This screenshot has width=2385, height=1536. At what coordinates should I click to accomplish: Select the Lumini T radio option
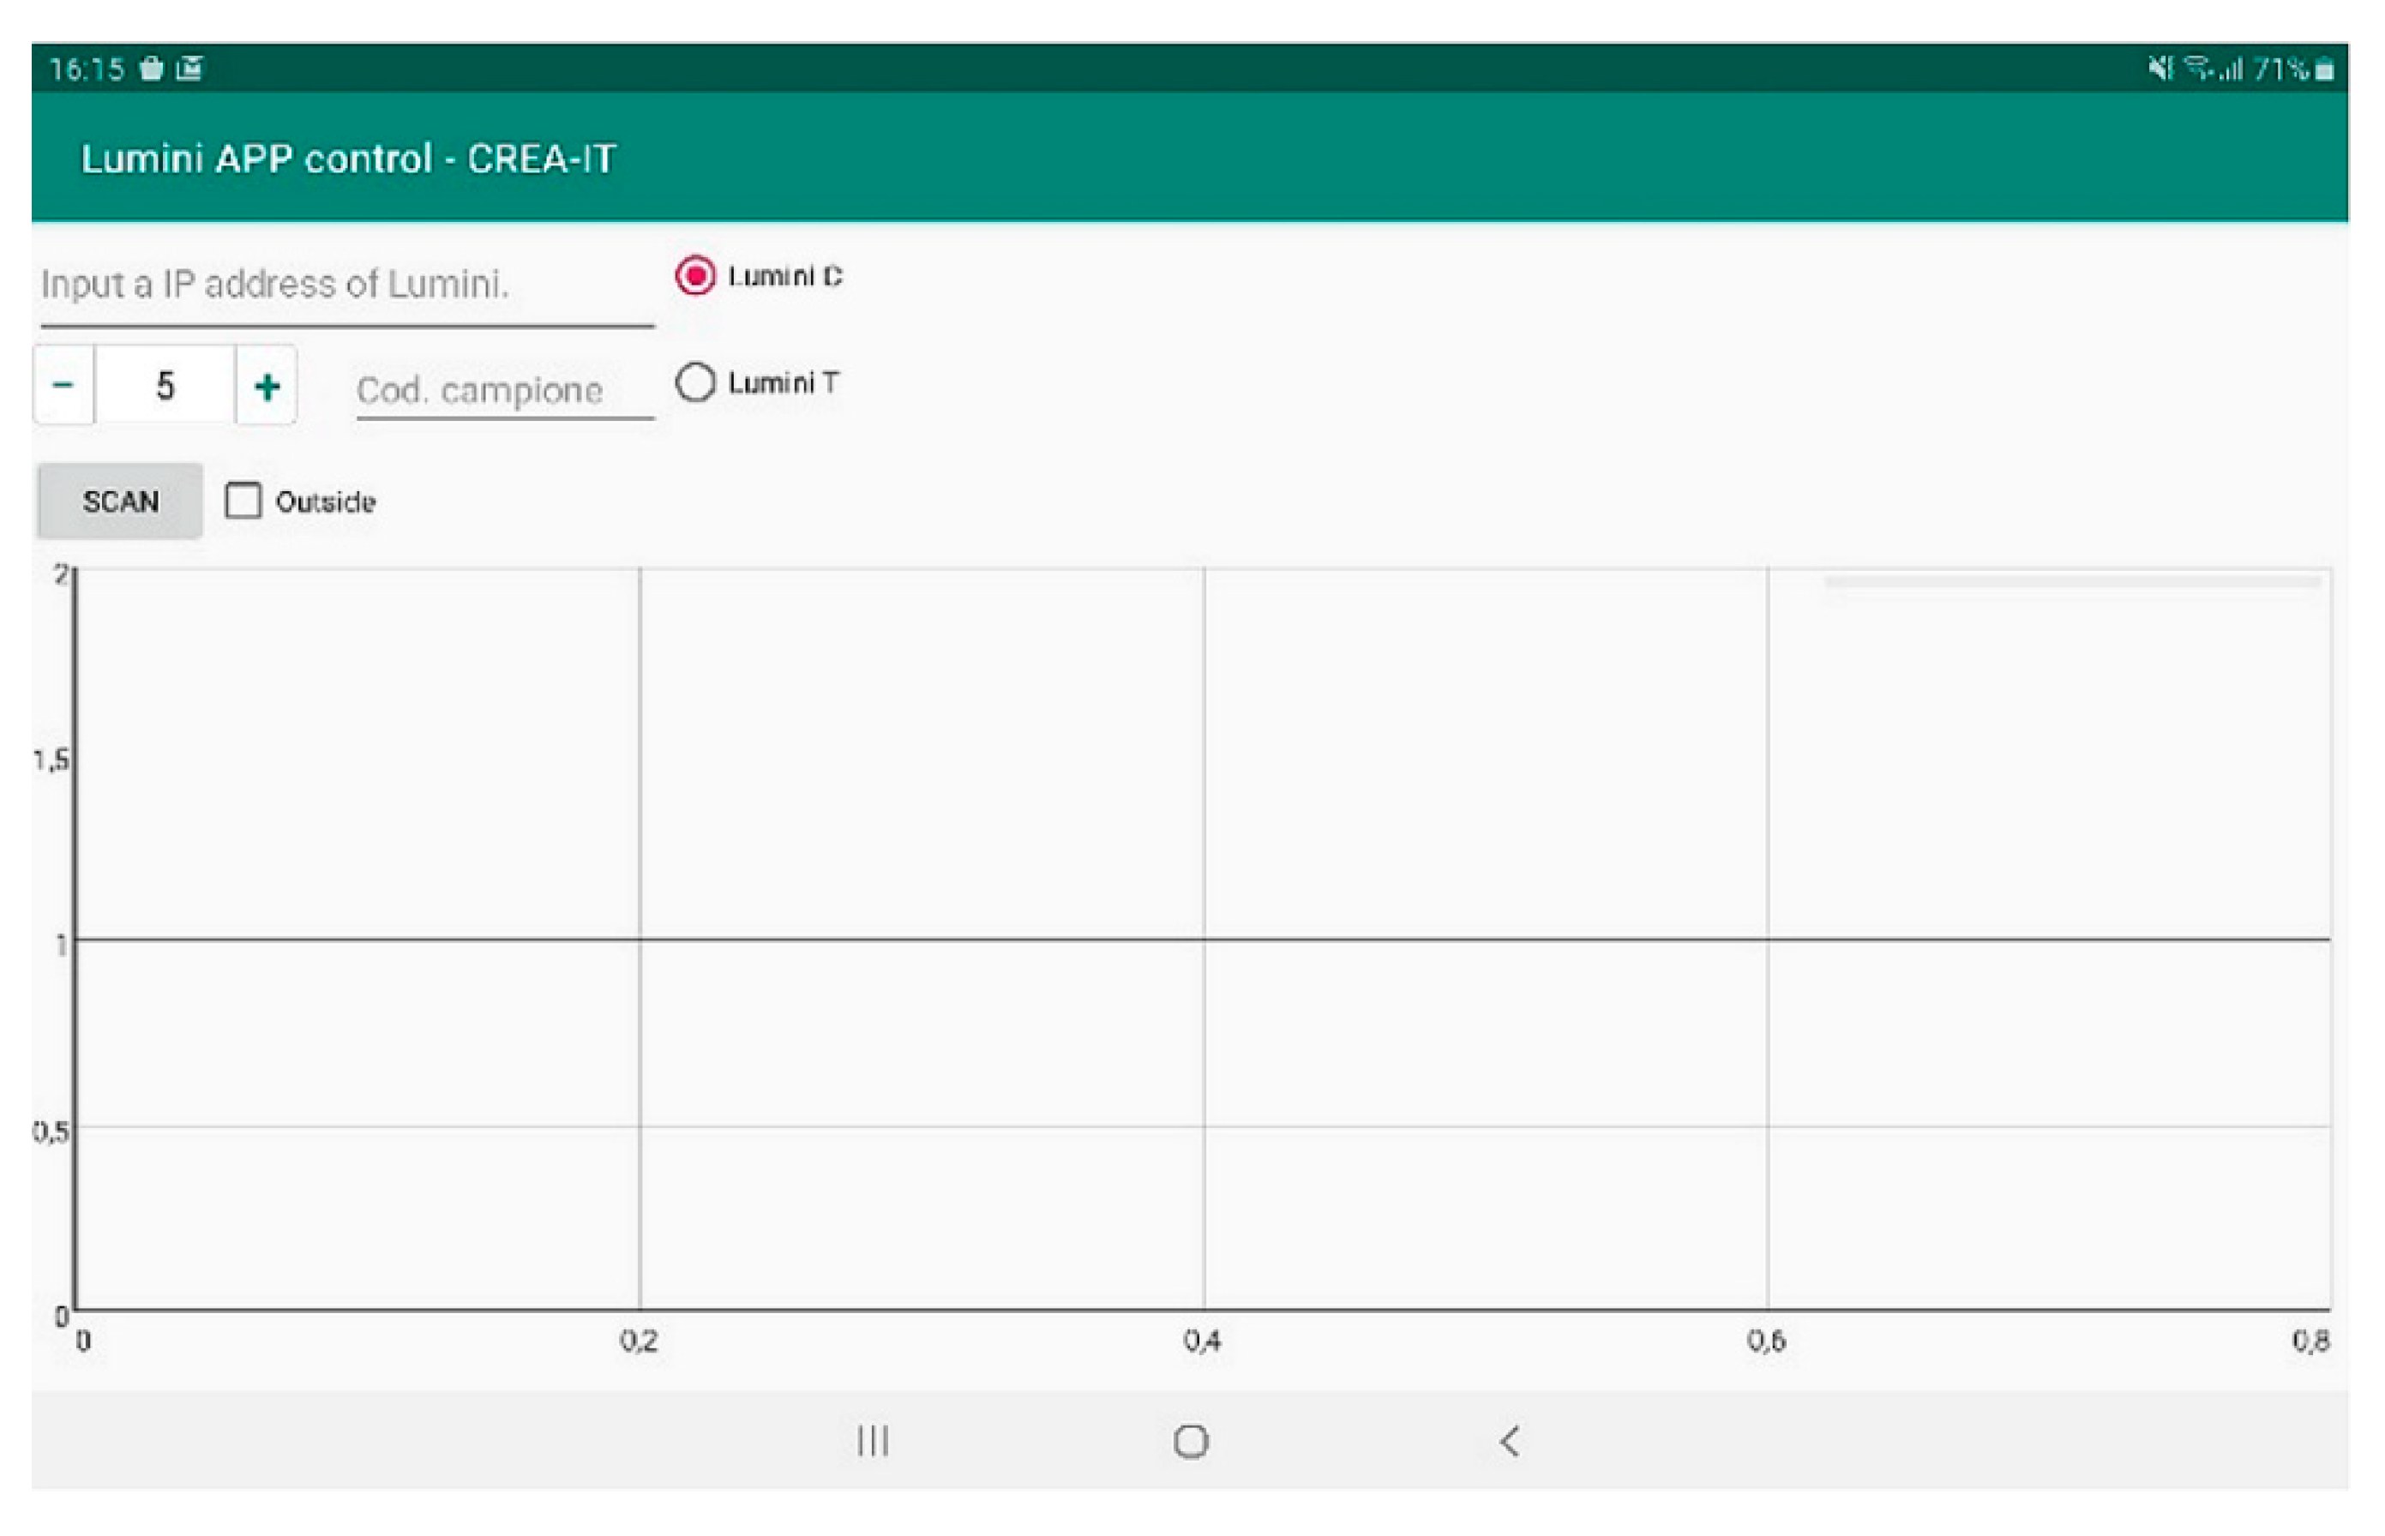695,382
